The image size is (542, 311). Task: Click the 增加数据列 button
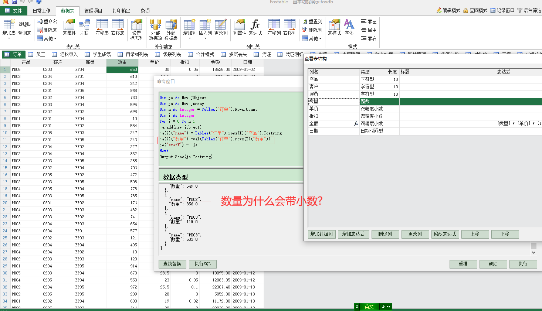(322, 234)
